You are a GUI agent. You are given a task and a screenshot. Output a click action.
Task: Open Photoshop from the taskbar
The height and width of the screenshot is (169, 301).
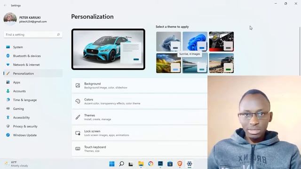pyautogui.click(x=160, y=164)
